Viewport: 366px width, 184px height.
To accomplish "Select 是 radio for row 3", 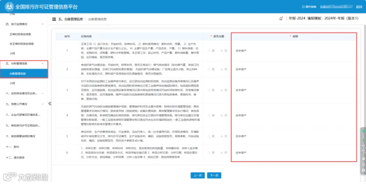I will [209, 90].
